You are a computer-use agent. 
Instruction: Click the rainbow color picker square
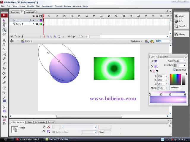[x=175, y=80]
